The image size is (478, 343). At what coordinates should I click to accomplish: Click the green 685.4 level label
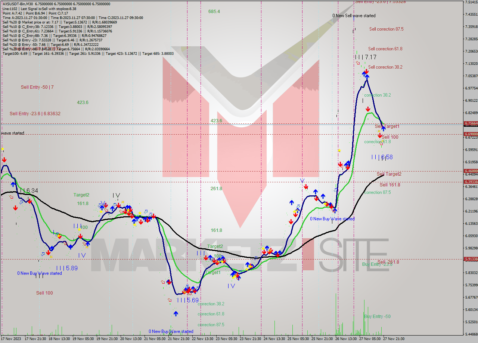pos(214,12)
